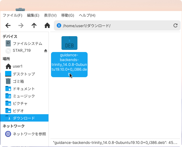Open home folder via house toolbar icon
182x147 pixels.
click(47, 25)
